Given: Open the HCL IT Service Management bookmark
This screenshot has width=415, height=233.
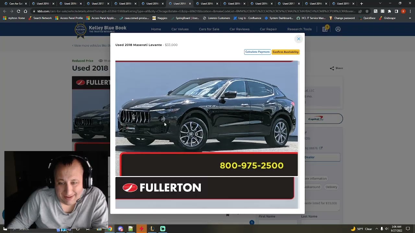Looking at the screenshot, I should coord(311,18).
